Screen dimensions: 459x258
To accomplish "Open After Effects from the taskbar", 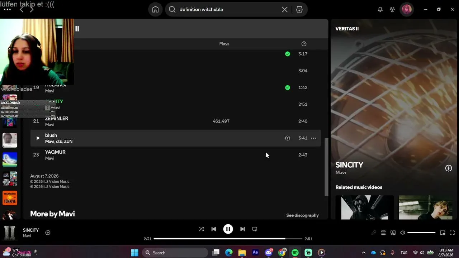I will [255, 253].
